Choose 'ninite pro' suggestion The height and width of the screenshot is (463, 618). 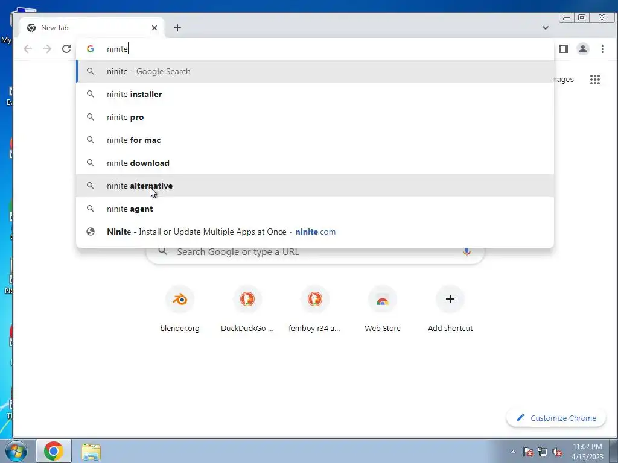(x=315, y=117)
